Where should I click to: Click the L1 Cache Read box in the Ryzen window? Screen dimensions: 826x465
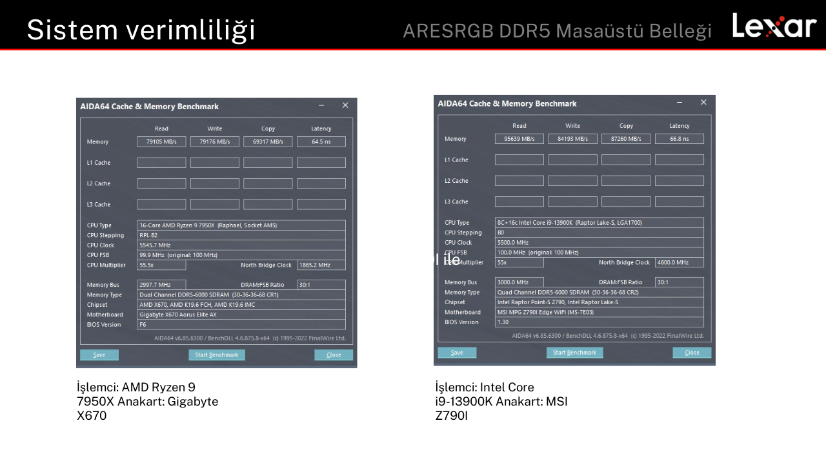[x=161, y=163]
